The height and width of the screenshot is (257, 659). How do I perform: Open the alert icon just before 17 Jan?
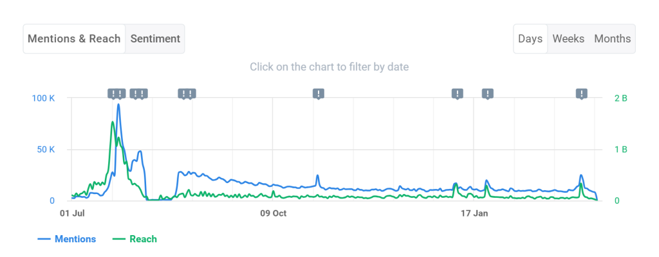(458, 94)
